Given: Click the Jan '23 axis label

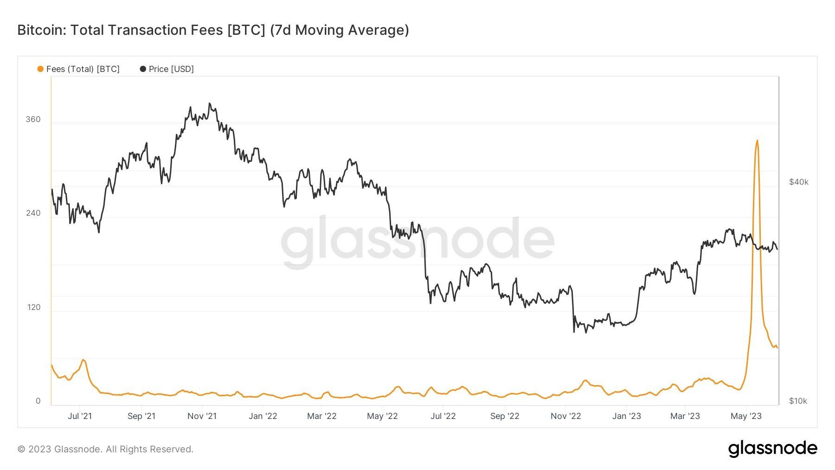Looking at the screenshot, I should tap(626, 416).
